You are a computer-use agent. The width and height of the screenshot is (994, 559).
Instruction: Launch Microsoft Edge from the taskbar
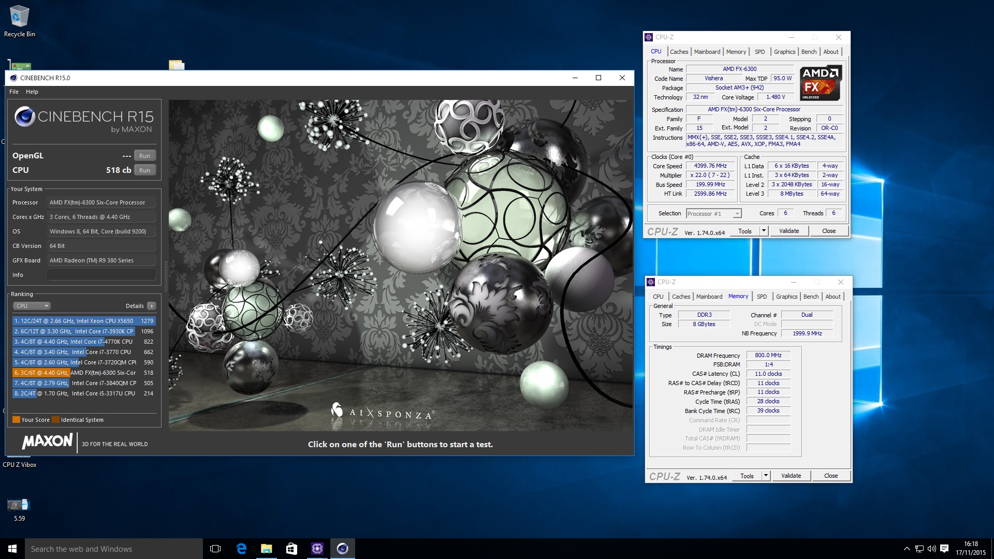pyautogui.click(x=241, y=549)
